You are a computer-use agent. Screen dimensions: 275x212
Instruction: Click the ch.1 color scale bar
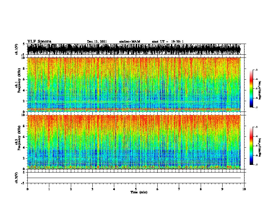pos(251,89)
